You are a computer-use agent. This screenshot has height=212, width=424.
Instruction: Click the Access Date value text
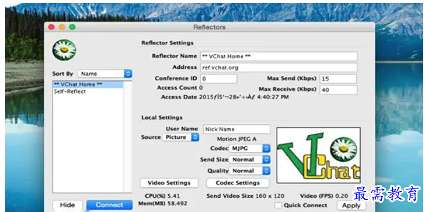[244, 97]
